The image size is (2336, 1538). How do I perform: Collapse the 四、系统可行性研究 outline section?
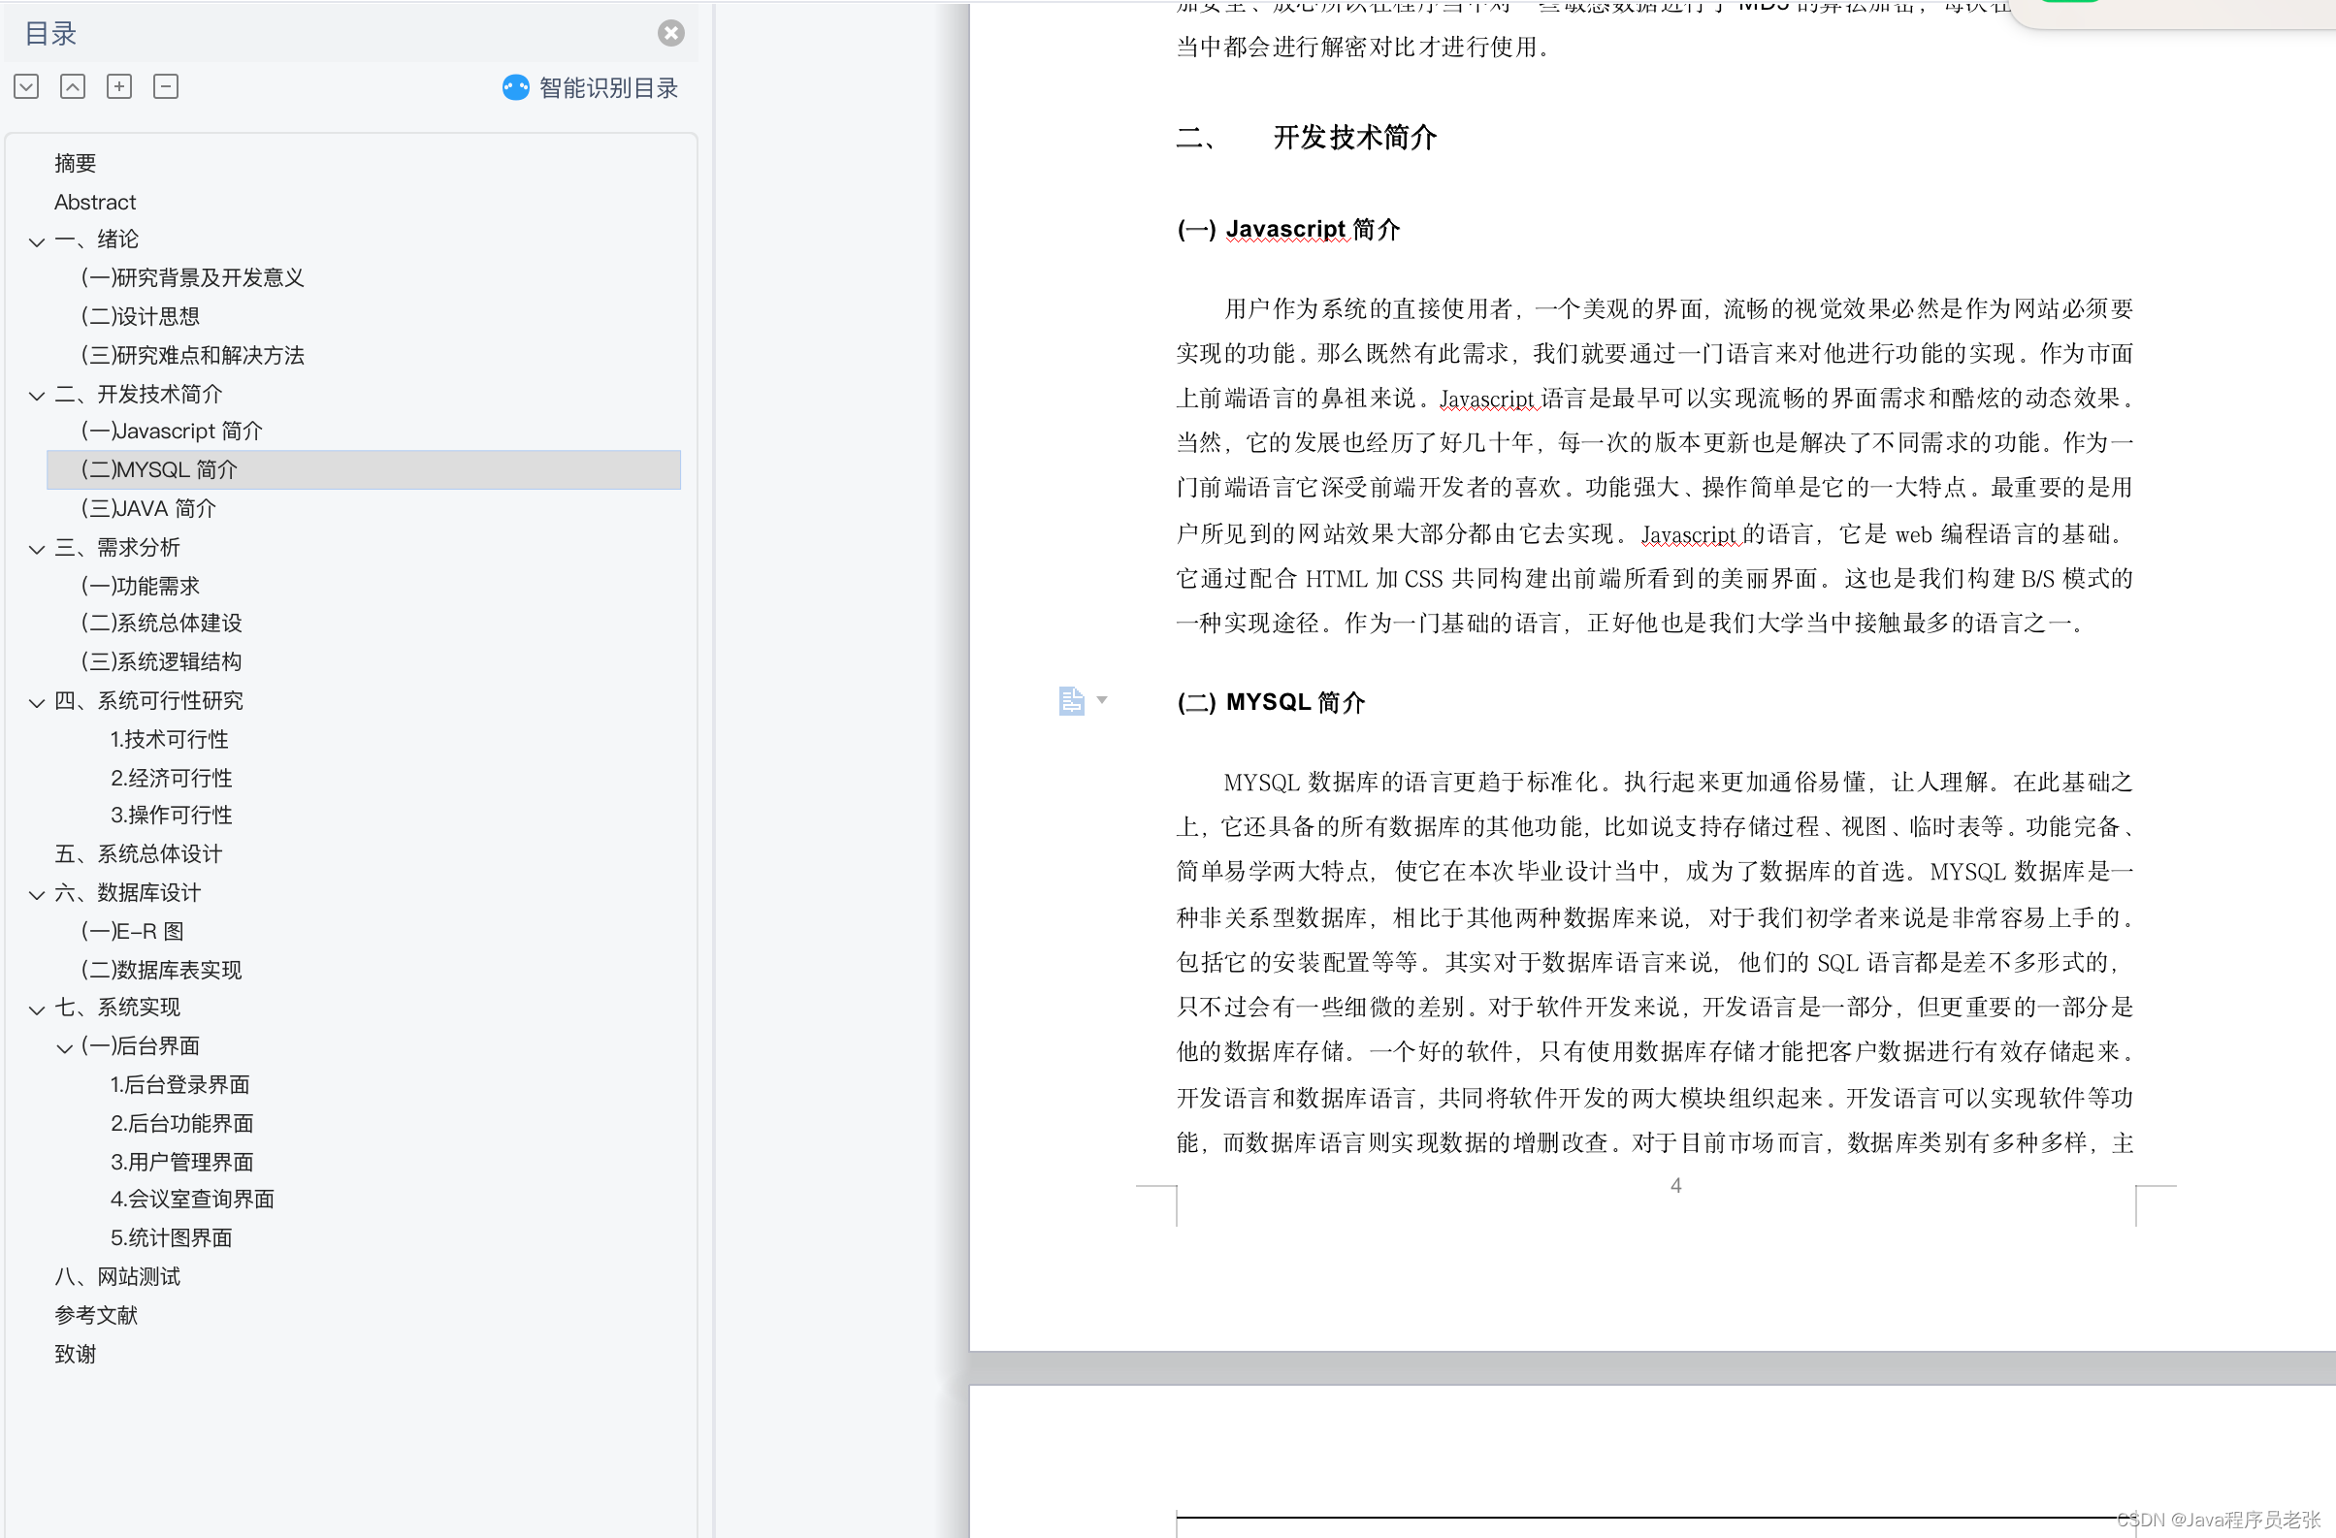point(36,702)
